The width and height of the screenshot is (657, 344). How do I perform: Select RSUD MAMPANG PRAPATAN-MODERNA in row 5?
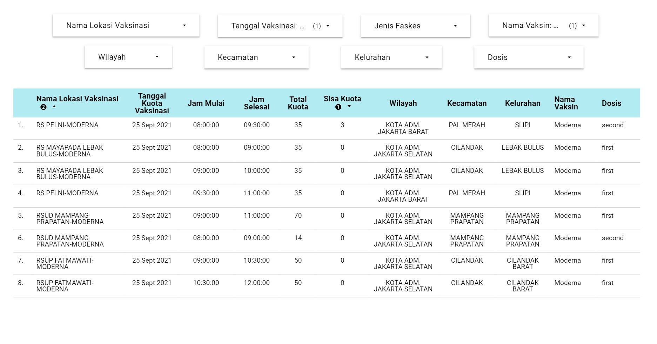point(70,218)
